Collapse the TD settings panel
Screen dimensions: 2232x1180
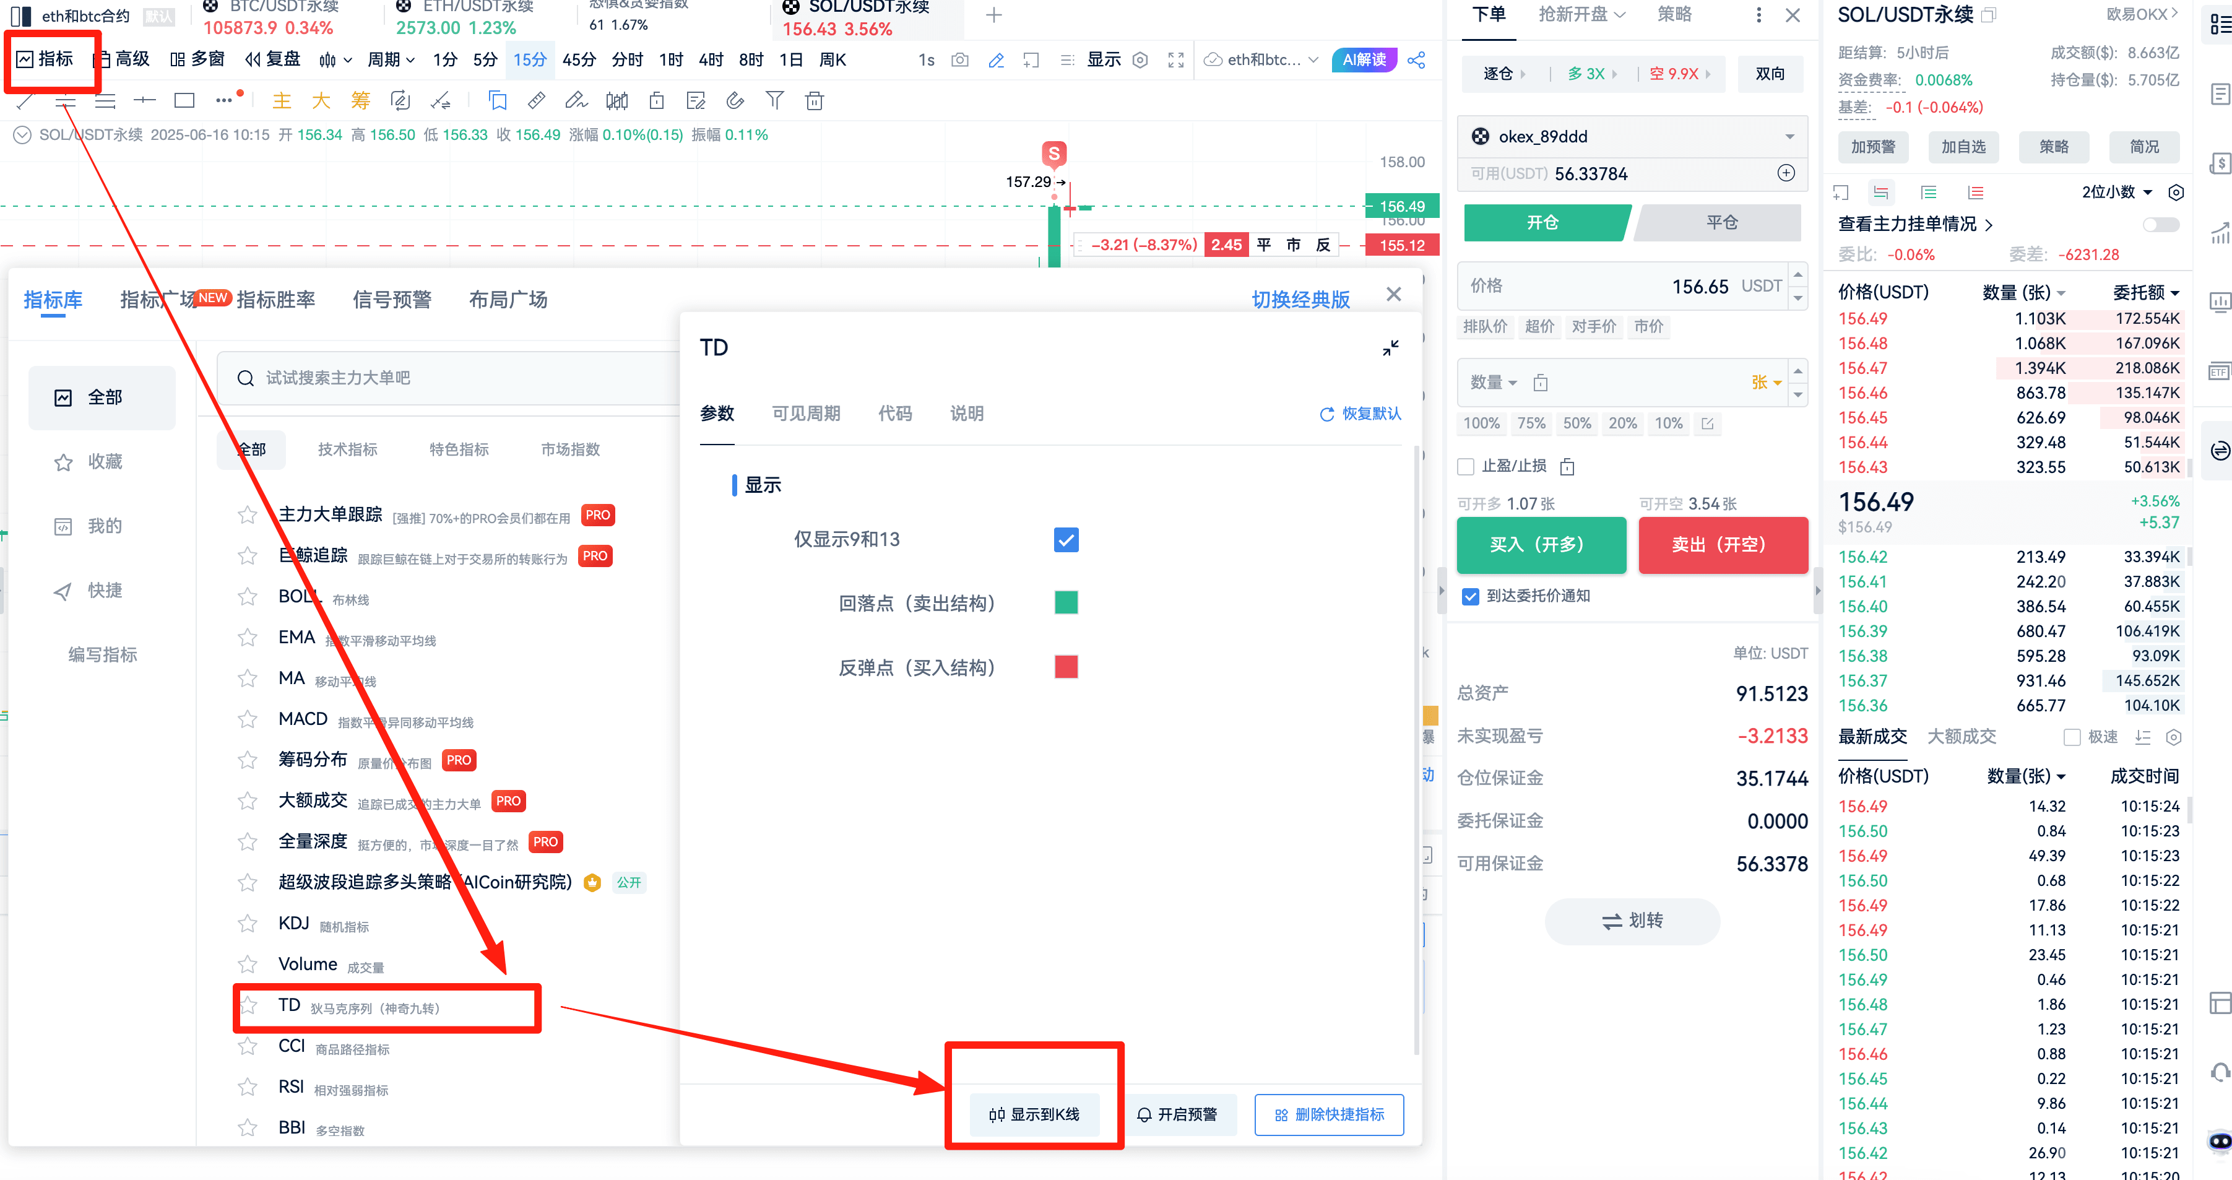[1391, 347]
